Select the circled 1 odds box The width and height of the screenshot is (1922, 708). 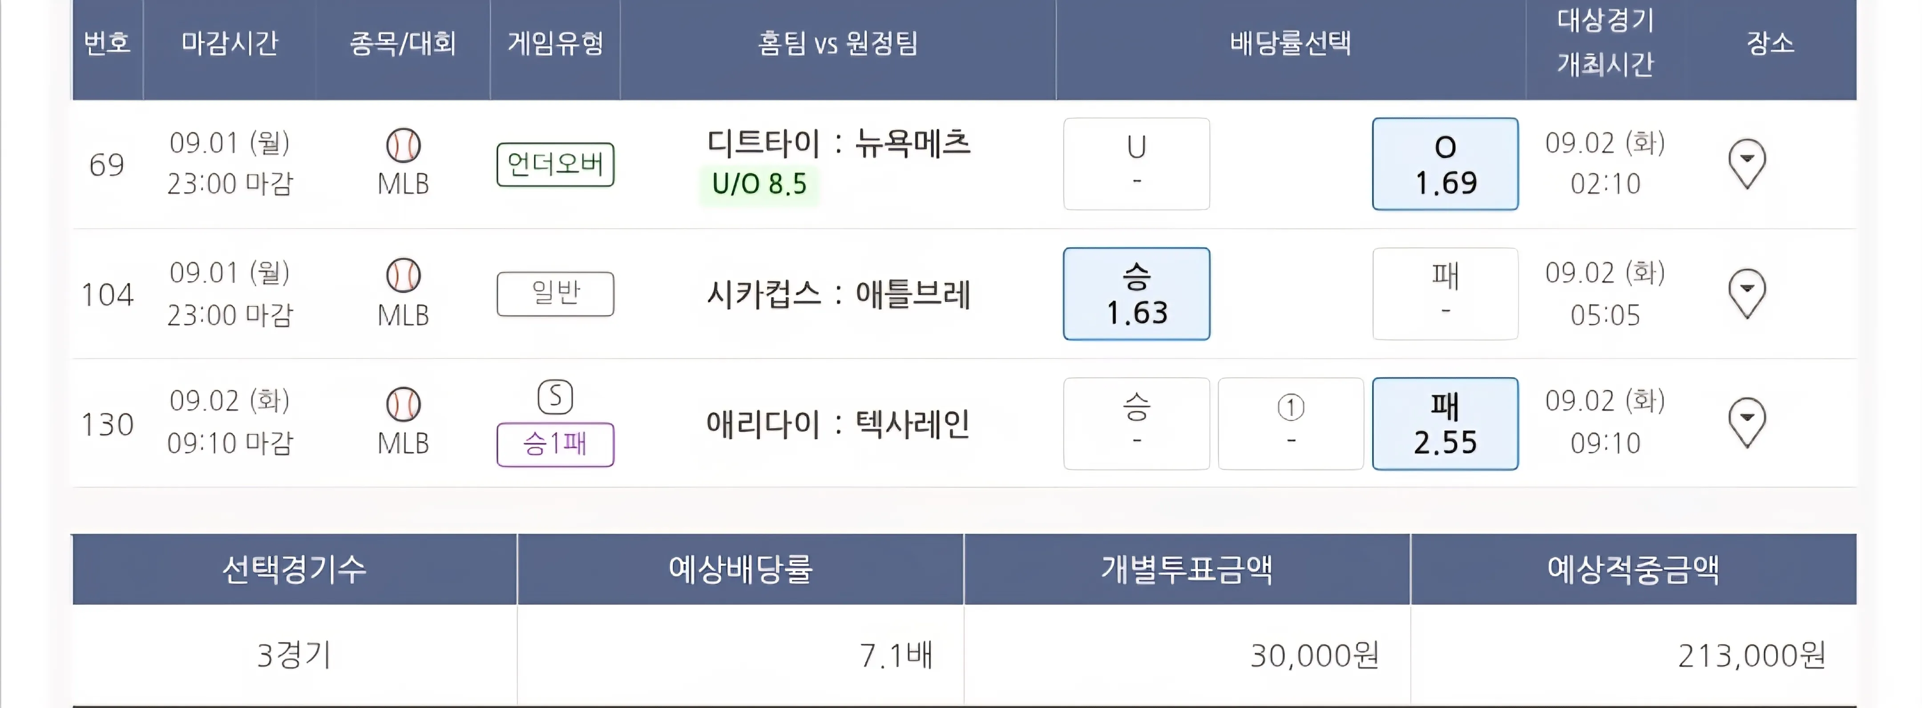tap(1290, 423)
